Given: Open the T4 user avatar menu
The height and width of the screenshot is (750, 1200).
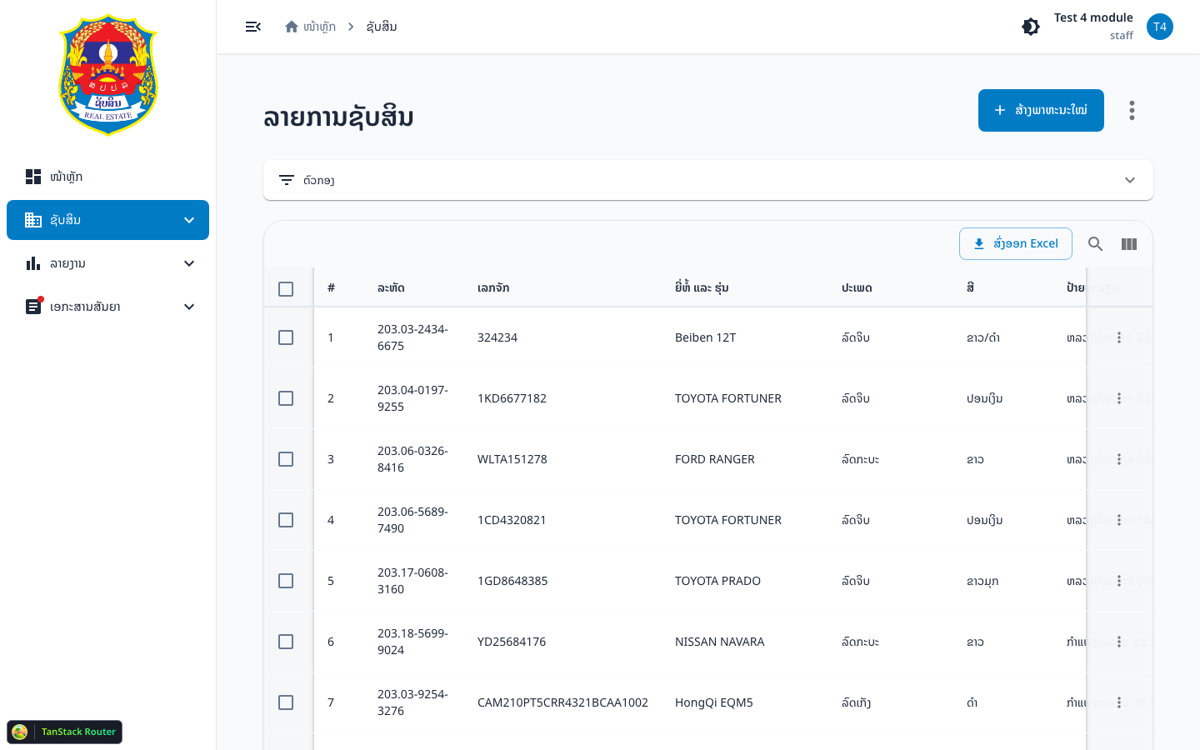Looking at the screenshot, I should point(1160,27).
